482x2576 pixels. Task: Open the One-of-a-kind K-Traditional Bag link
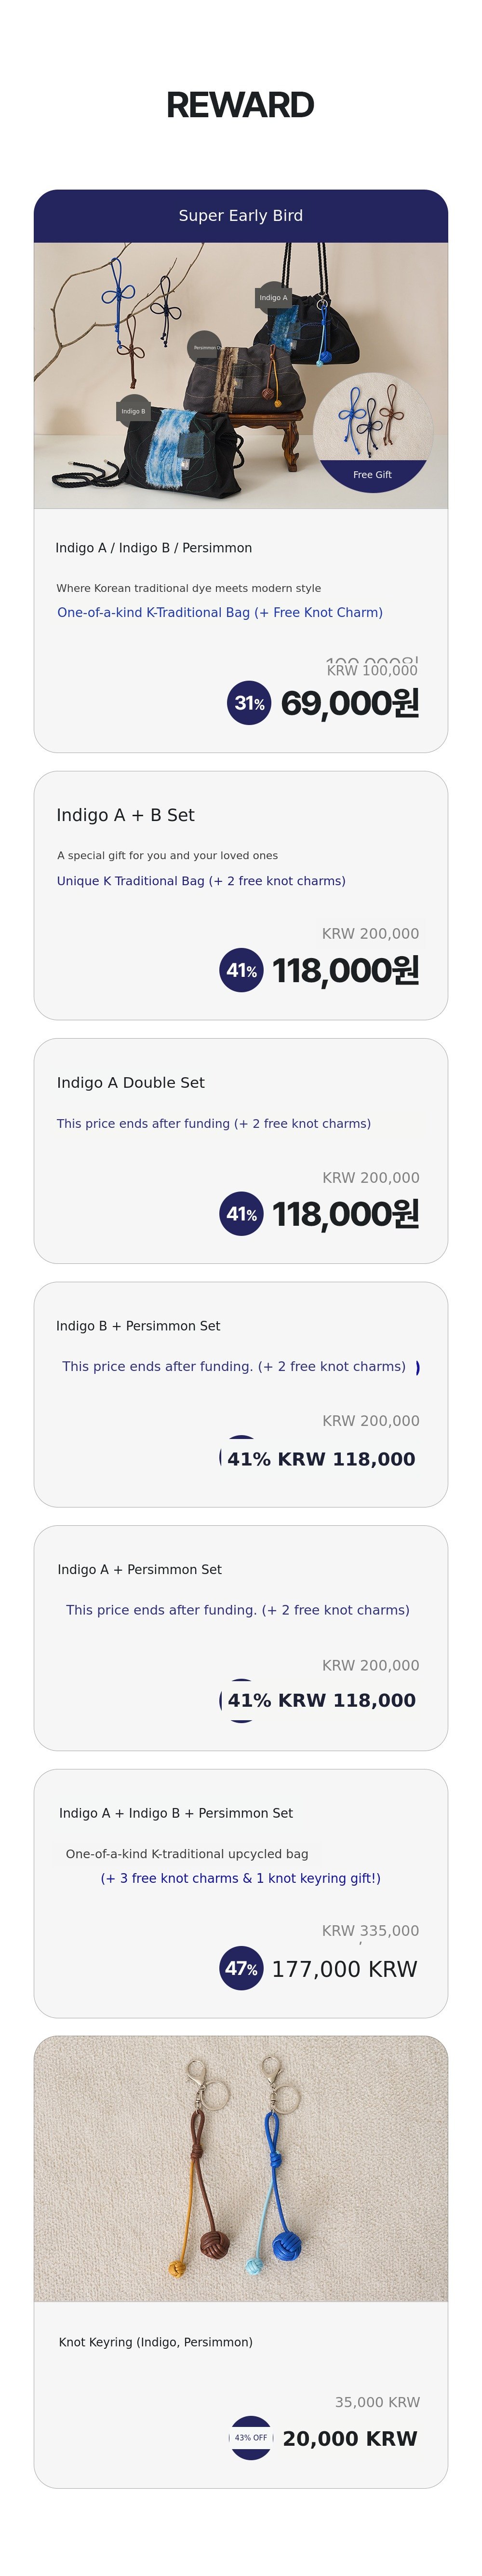220,612
